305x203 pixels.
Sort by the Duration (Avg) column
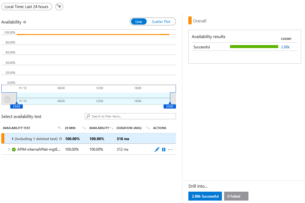click(x=148, y=128)
